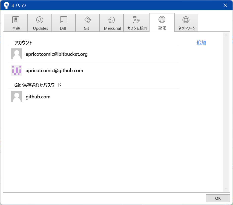Open the Diff tab
This screenshot has width=233, height=205.
coord(64,23)
